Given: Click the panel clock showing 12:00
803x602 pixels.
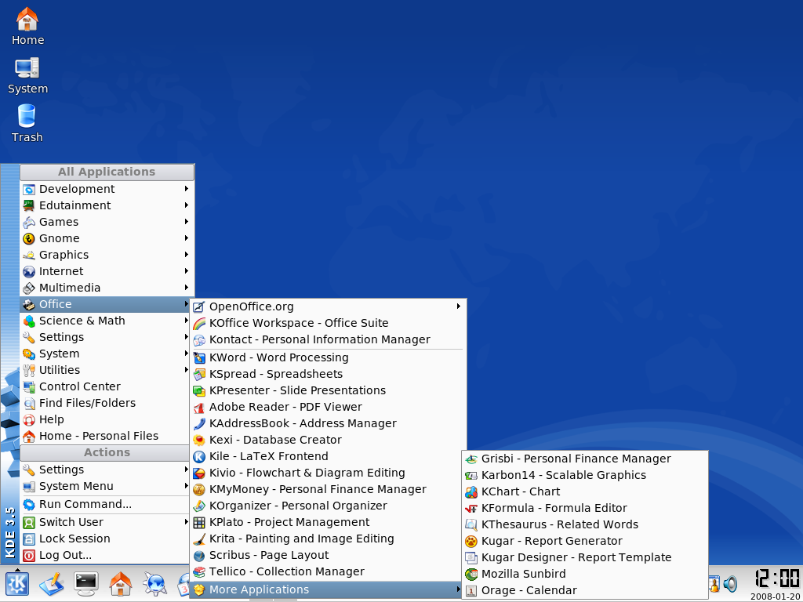Looking at the screenshot, I should point(777,578).
